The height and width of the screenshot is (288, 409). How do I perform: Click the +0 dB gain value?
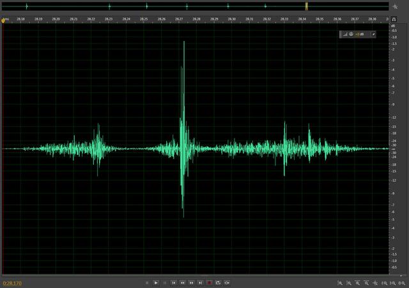pyautogui.click(x=360, y=34)
